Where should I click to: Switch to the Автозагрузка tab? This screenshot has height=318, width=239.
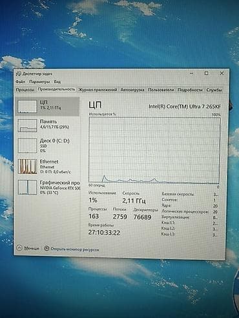point(132,90)
